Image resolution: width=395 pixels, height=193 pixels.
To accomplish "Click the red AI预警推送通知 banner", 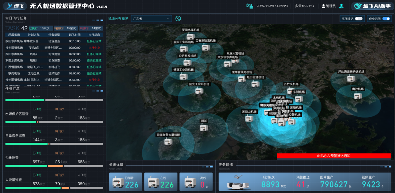I will (333, 156).
